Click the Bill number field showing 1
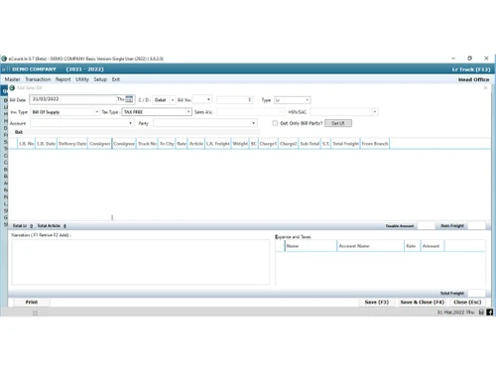The image size is (496, 372). pos(234,100)
